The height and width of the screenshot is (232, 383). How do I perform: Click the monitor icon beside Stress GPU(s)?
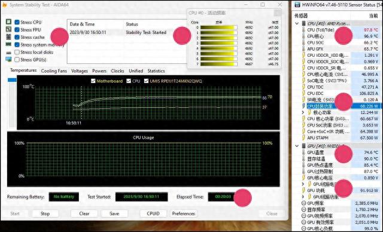coord(8,60)
